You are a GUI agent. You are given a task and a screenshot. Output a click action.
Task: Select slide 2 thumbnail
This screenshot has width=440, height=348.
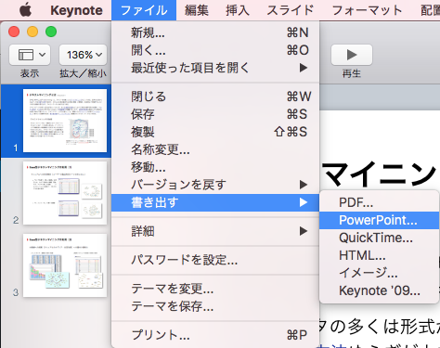coord(65,193)
